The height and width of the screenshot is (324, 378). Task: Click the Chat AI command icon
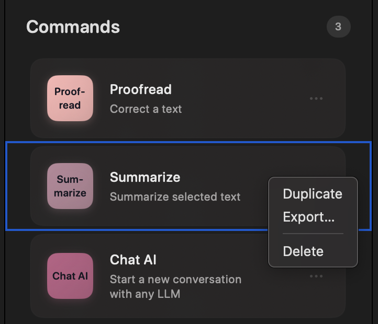[70, 276]
